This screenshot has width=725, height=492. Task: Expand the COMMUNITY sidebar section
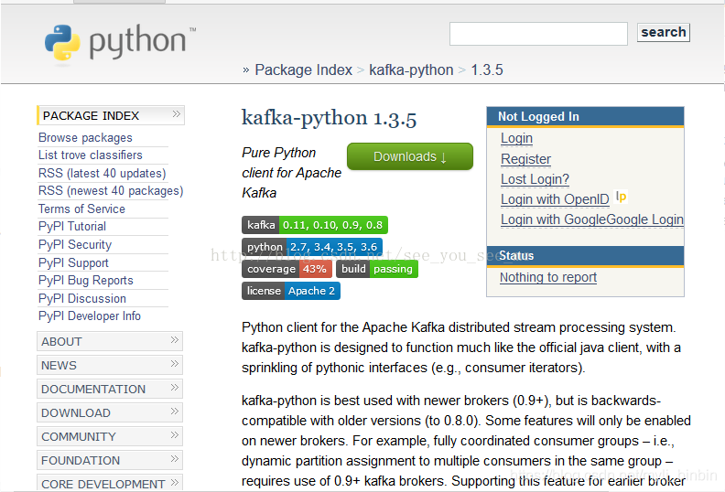pos(110,436)
